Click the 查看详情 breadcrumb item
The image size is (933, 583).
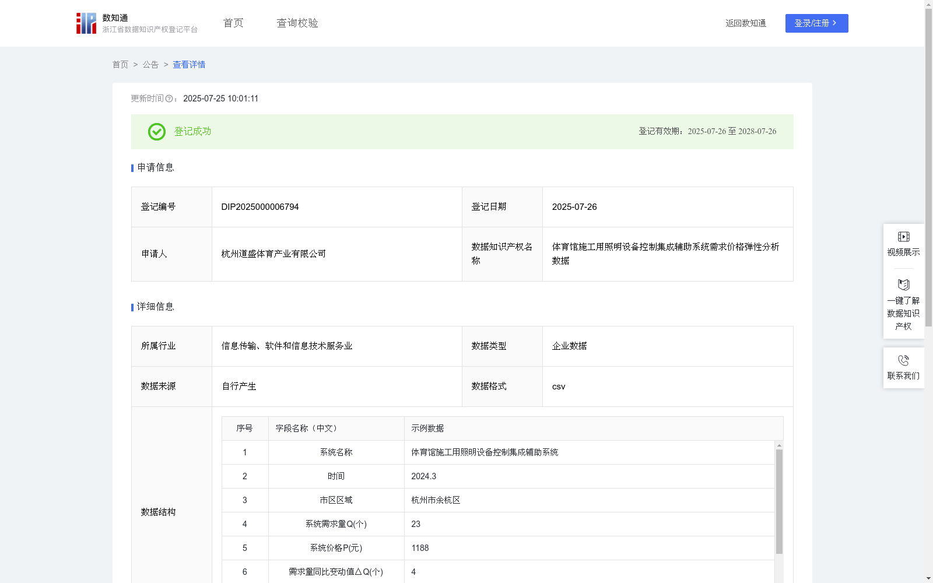point(189,65)
